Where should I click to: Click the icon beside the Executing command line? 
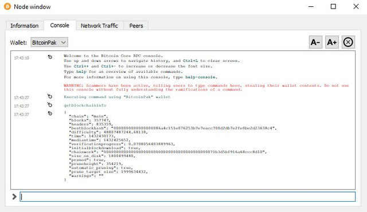[x=50, y=96]
